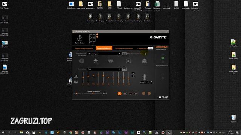Adjust the 1k equalizer slider

(x=108, y=78)
